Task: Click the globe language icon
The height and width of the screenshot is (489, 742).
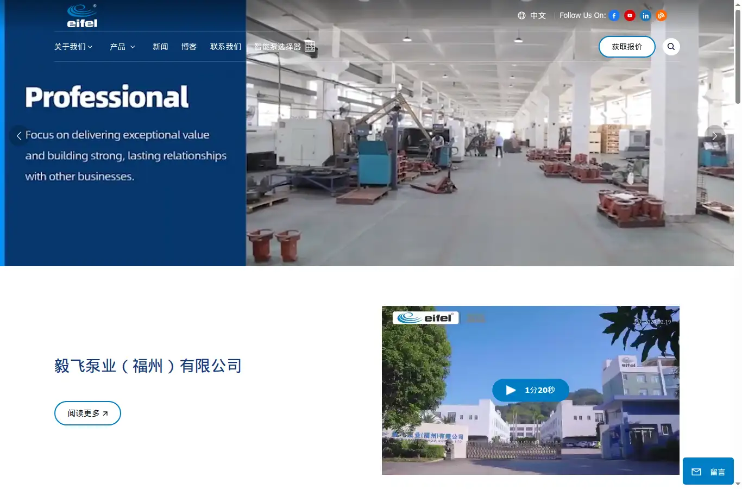Action: (521, 16)
